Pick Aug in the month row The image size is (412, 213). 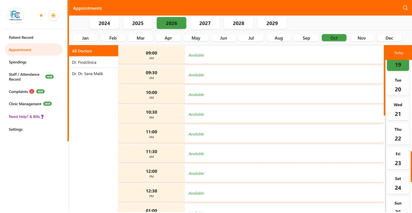point(279,38)
